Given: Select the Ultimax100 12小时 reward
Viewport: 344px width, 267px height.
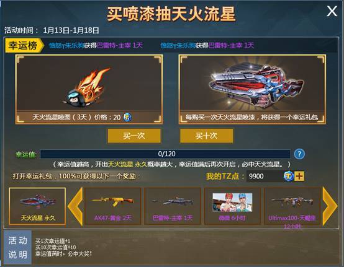Looking at the screenshot, I should (292, 206).
